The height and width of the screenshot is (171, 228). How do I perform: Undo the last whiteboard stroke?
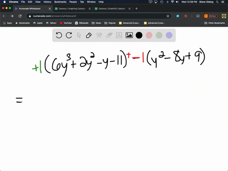point(59,35)
